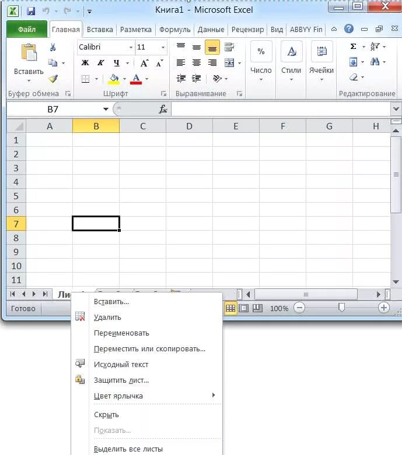Switch to the Формулы ribbon tab
This screenshot has width=402, height=455.
tap(174, 30)
